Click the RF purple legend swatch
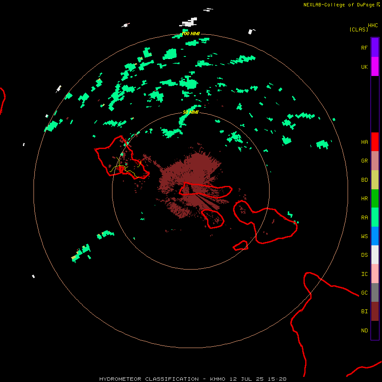The image size is (382, 382). 375,47
